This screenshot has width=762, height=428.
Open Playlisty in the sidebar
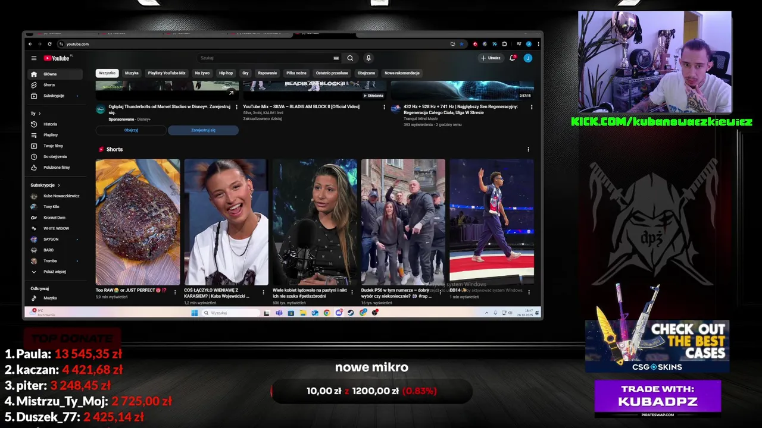(57, 135)
